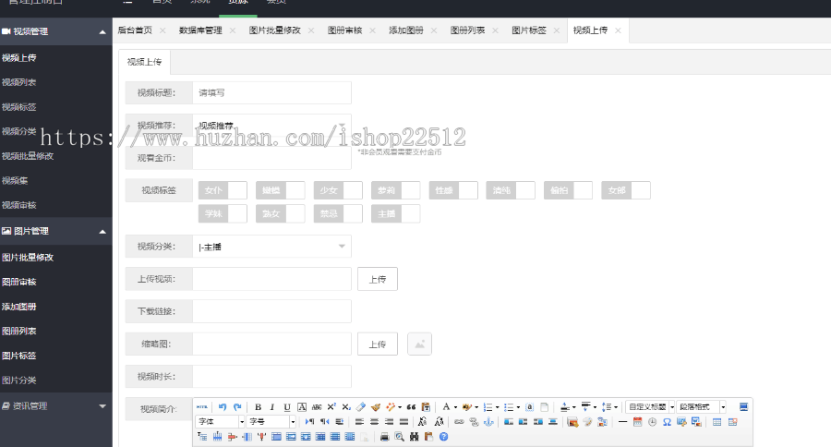Apply superscript formatting
The image size is (831, 447).
[331, 407]
